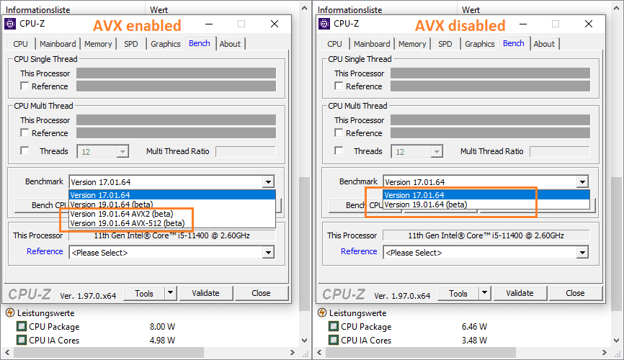Click Reference link in left window
Screen dimensions: 624x360
coord(45,251)
